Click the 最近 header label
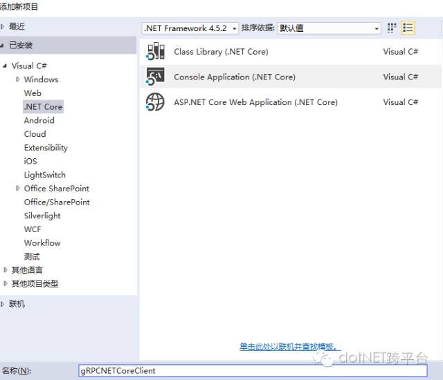 coord(17,26)
